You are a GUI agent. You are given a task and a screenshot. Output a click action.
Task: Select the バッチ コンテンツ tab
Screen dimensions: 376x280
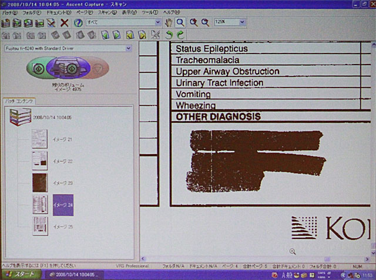(x=19, y=101)
